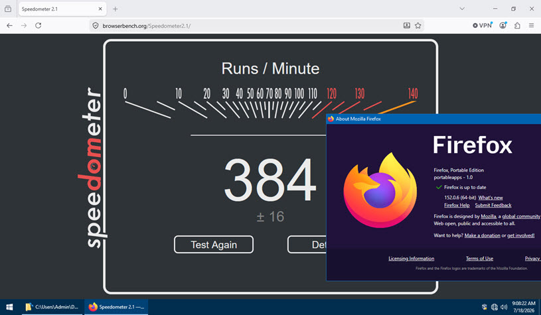Click the ± 16 variance text
Viewport: 541px width, 315px height.
(x=271, y=217)
